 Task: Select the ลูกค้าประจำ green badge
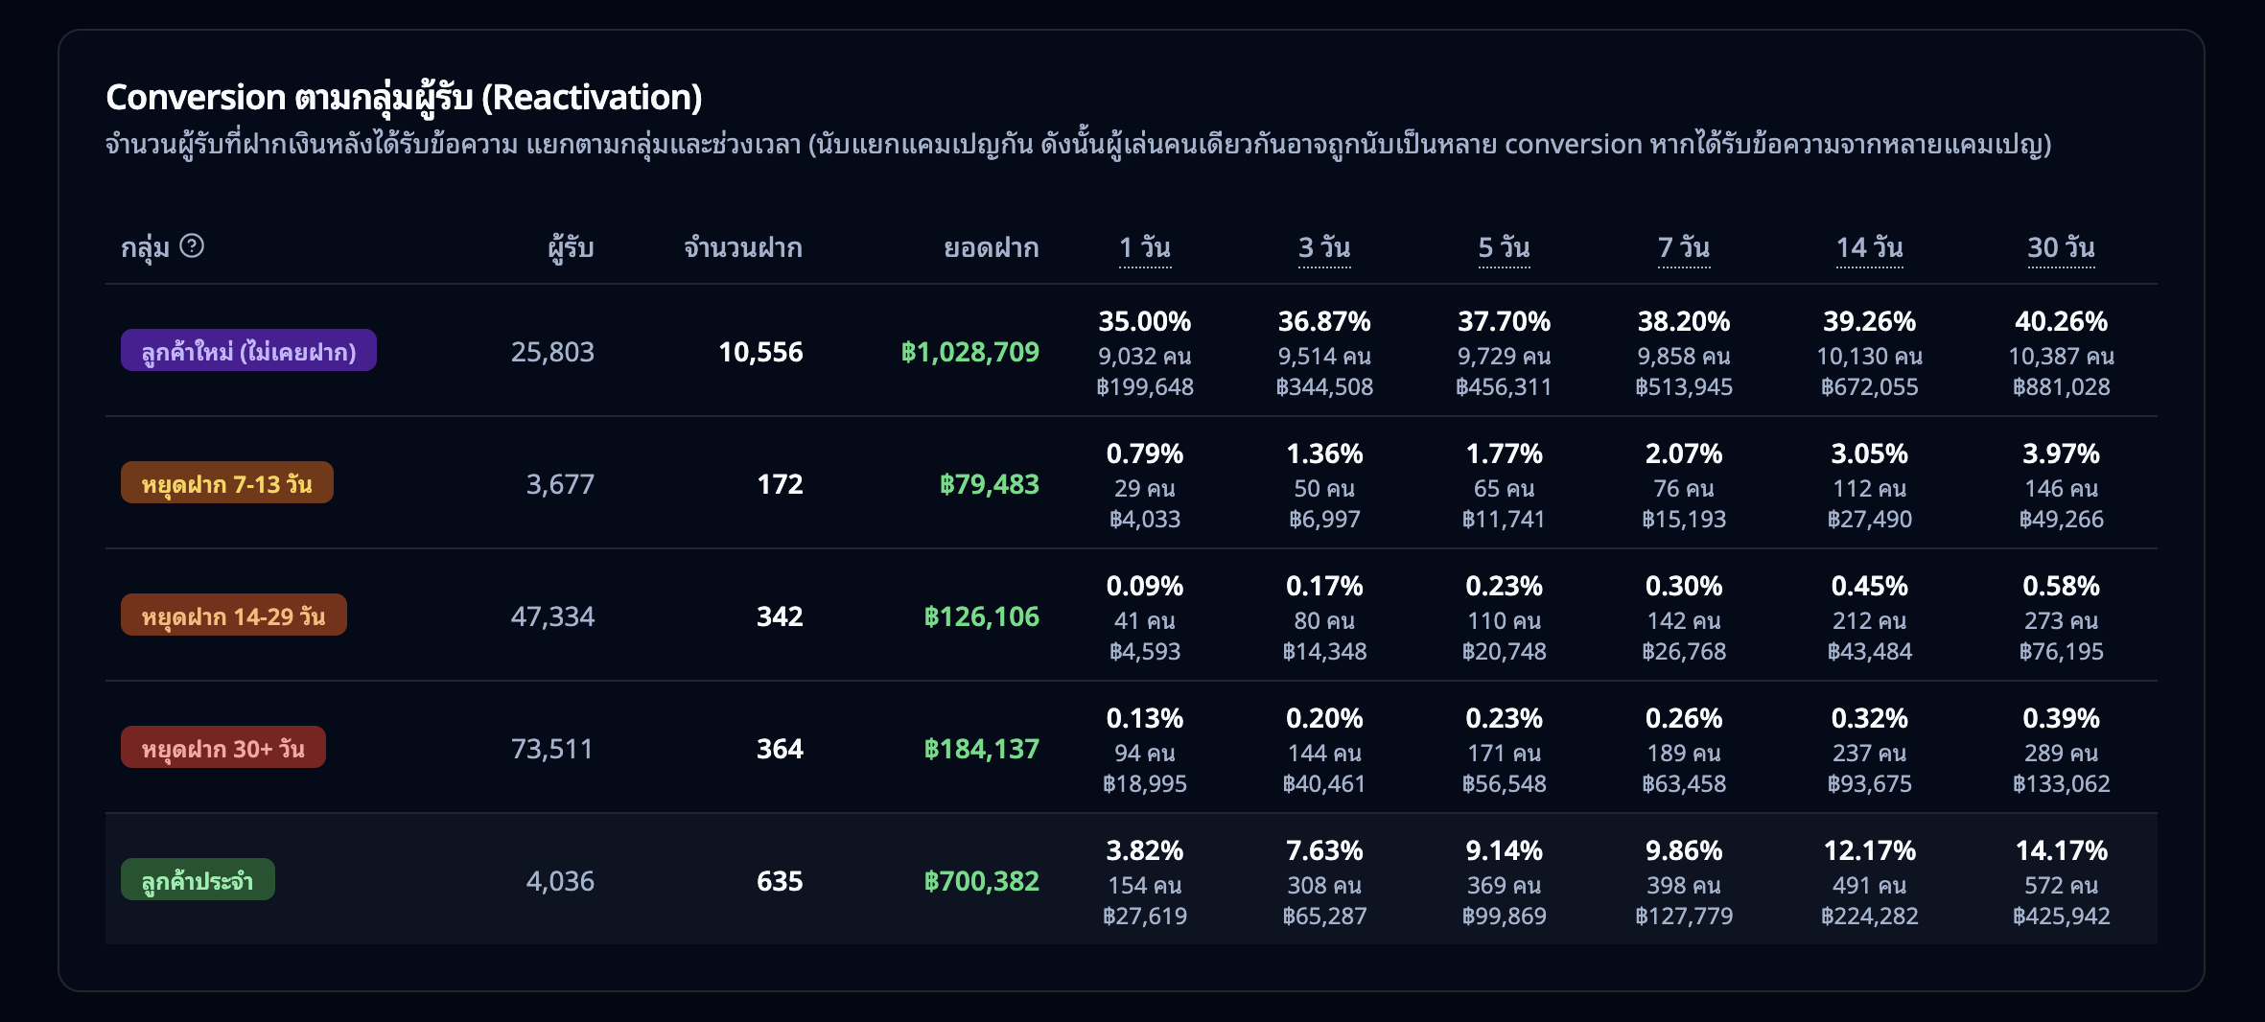click(198, 878)
